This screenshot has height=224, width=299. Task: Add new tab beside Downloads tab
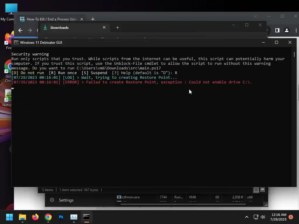click(117, 28)
